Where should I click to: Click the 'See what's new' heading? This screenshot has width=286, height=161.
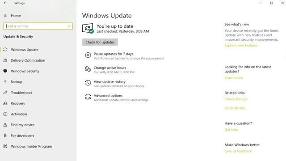click(x=236, y=24)
